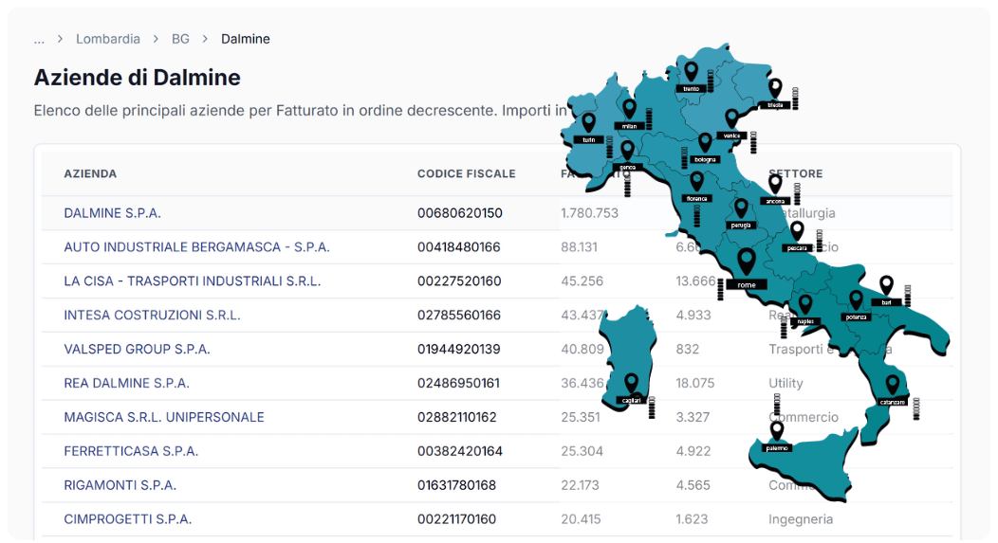Viewport: 998px width, 543px height.
Task: Click codice fiscale 00221170160
Action: pyautogui.click(x=456, y=519)
